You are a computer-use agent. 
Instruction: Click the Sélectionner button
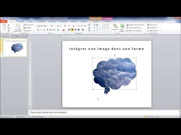pyautogui.click(x=153, y=31)
